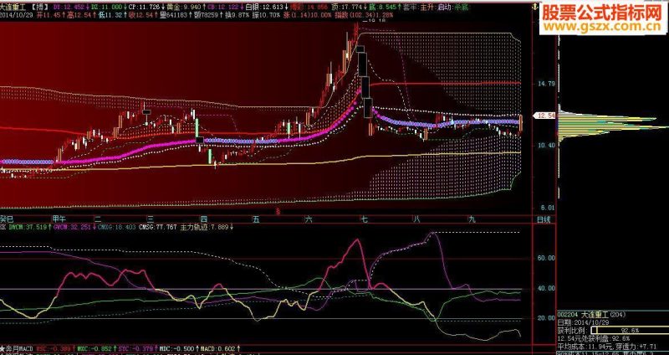Click the CP:11.726 value
This screenshot has width=669, height=355.
(145, 7)
